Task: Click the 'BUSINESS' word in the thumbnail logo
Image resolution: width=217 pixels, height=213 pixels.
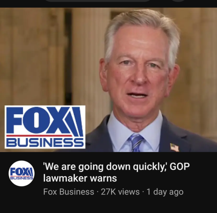Action: (x=45, y=142)
